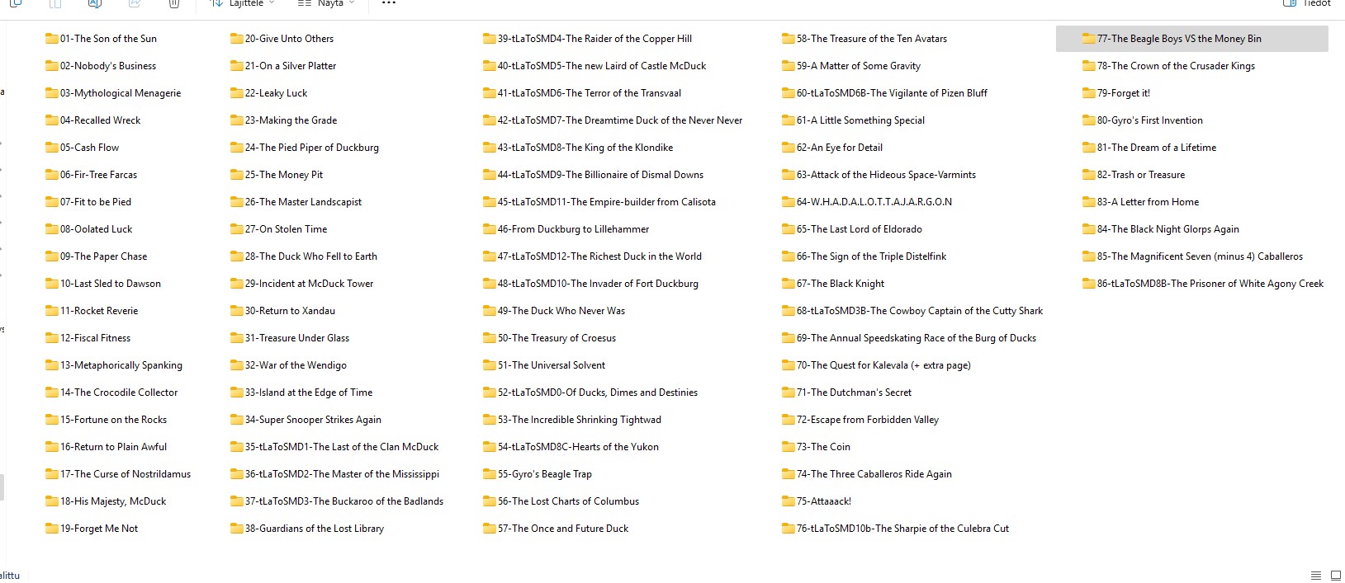The height and width of the screenshot is (583, 1345).
Task: Select folder 64-W.H.A.D.A.L.O.T.T.A.J.A.R.G.O.N
Action: click(867, 202)
